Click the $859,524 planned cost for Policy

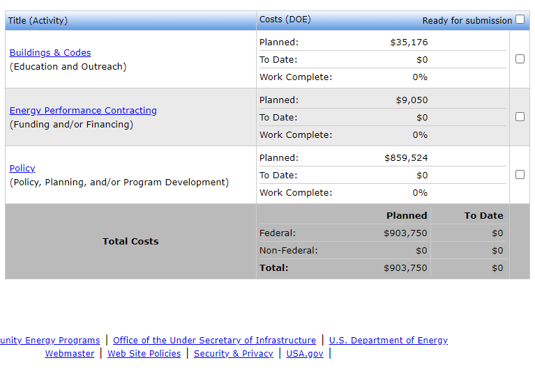click(x=406, y=157)
